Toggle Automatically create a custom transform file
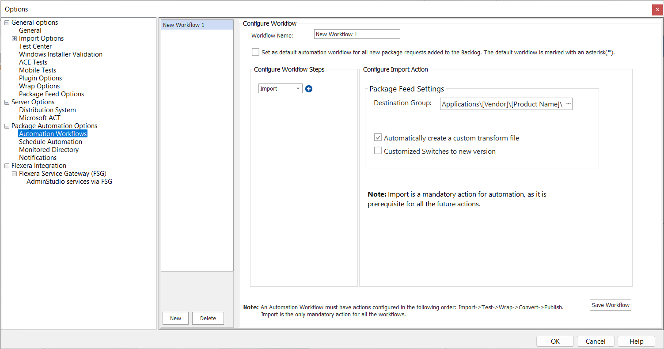 pyautogui.click(x=378, y=138)
